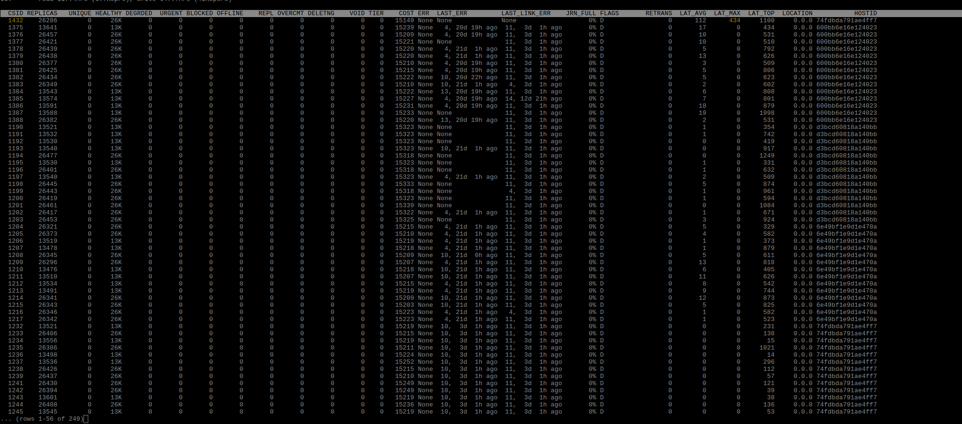
Task: Click the LAST_LINK_ERR column header
Action: point(526,13)
